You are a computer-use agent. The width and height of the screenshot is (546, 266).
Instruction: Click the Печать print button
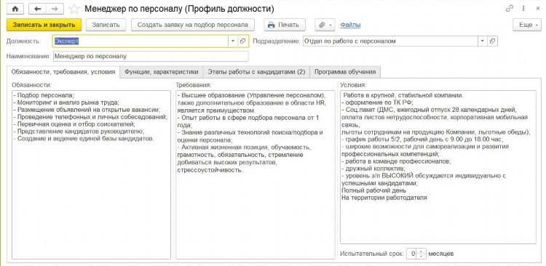pos(285,25)
